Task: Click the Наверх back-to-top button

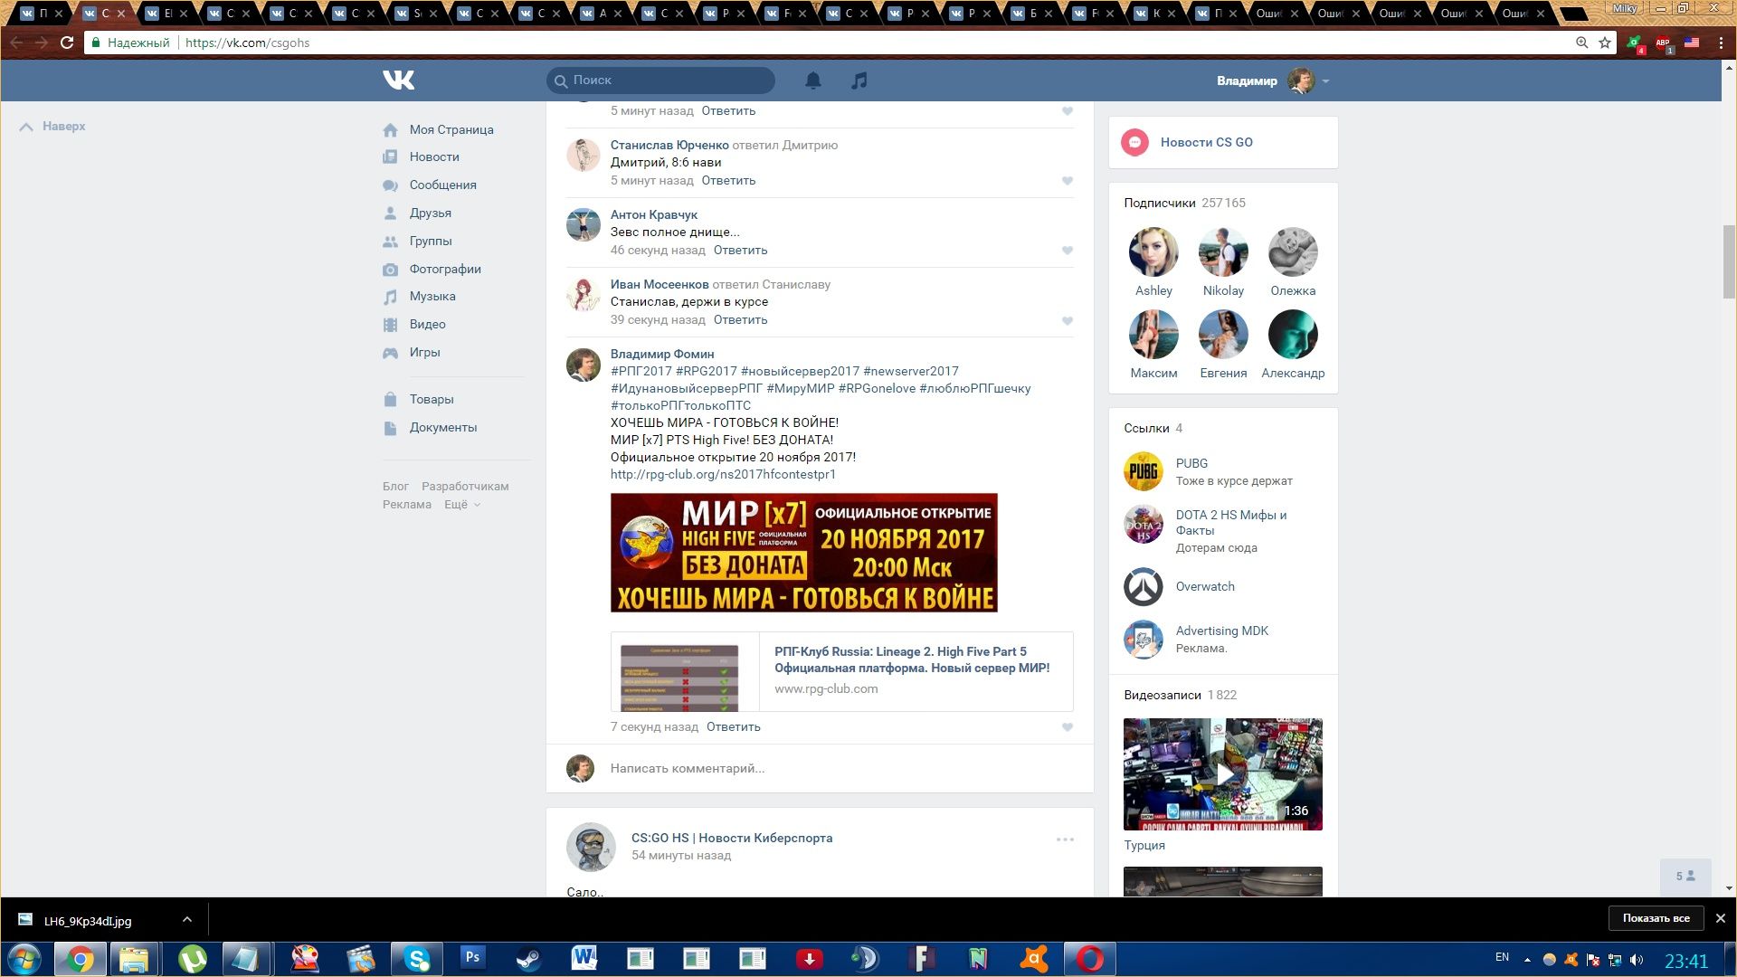Action: click(x=52, y=126)
